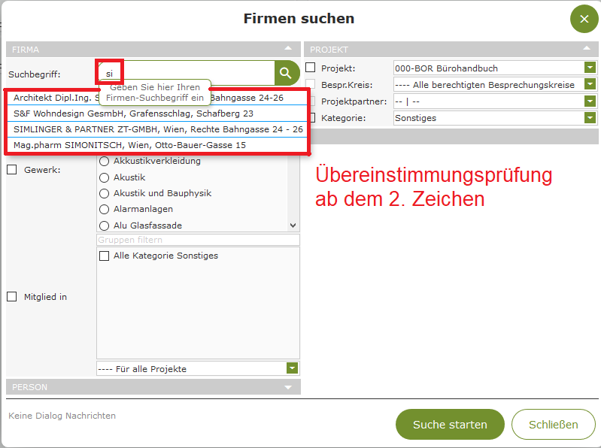Open the Kategorie Sonstiges dropdown
The width and height of the screenshot is (601, 448).
tap(590, 118)
